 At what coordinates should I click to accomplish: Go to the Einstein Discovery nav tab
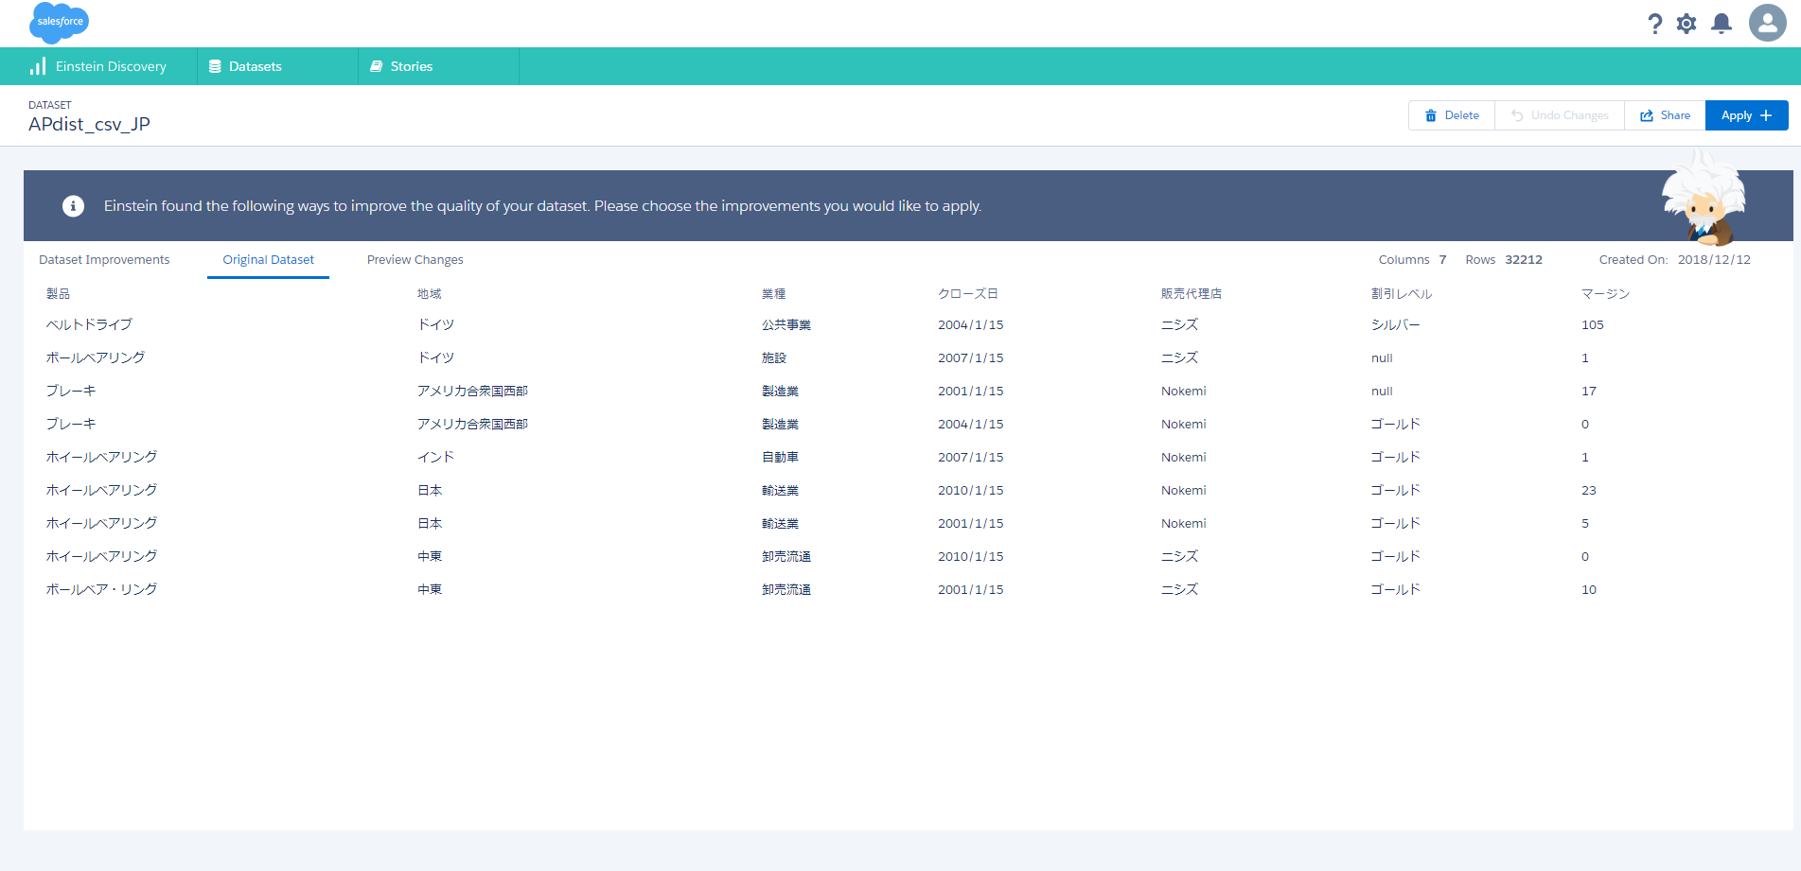[98, 66]
